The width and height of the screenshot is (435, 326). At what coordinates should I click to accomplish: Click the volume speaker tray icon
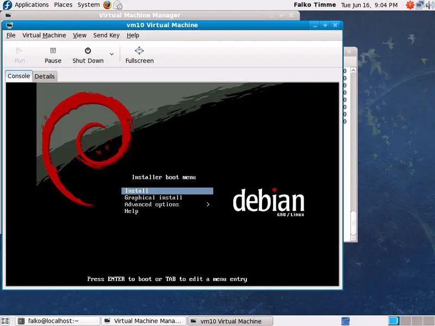point(430,5)
